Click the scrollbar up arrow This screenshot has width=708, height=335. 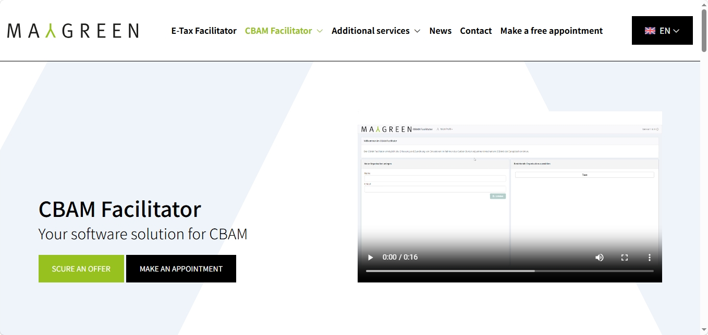tap(704, 4)
